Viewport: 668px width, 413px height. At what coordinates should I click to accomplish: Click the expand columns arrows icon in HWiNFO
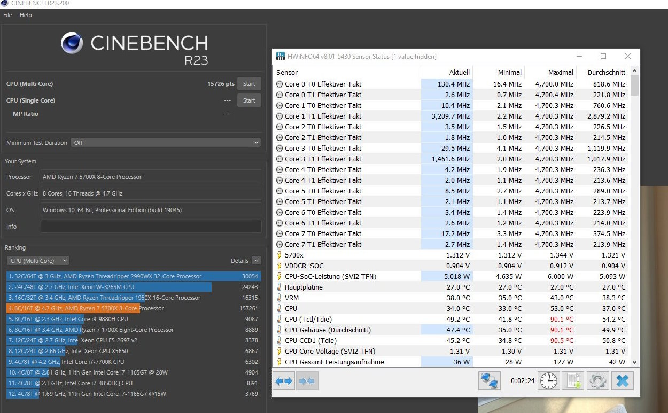click(284, 381)
